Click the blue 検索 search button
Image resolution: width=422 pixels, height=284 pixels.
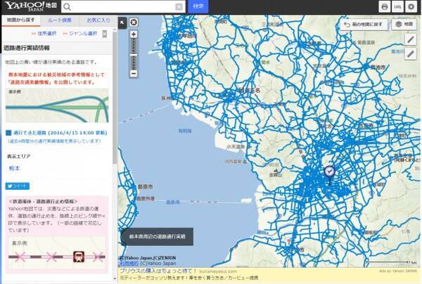(198, 6)
